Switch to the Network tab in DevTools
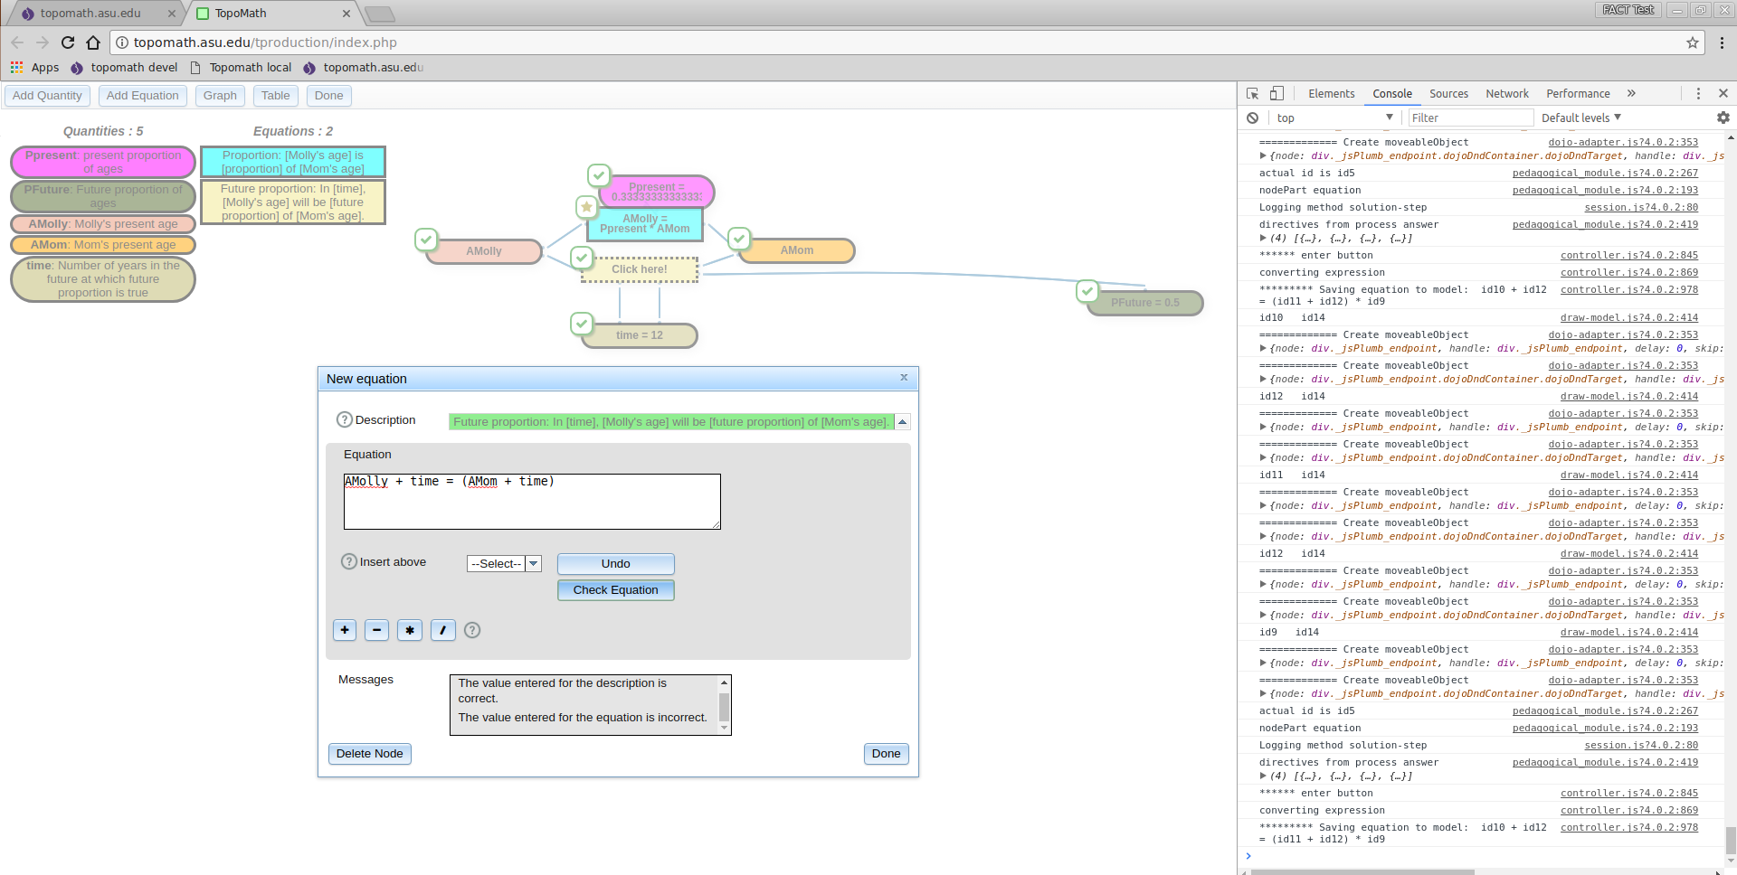Screen dimensions: 1737x875 coord(1506,93)
